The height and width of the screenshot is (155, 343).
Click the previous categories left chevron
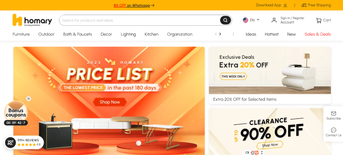(x=216, y=34)
